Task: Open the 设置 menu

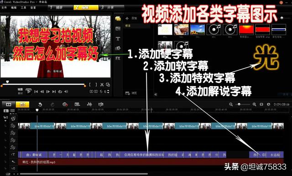Action: (x=33, y=7)
